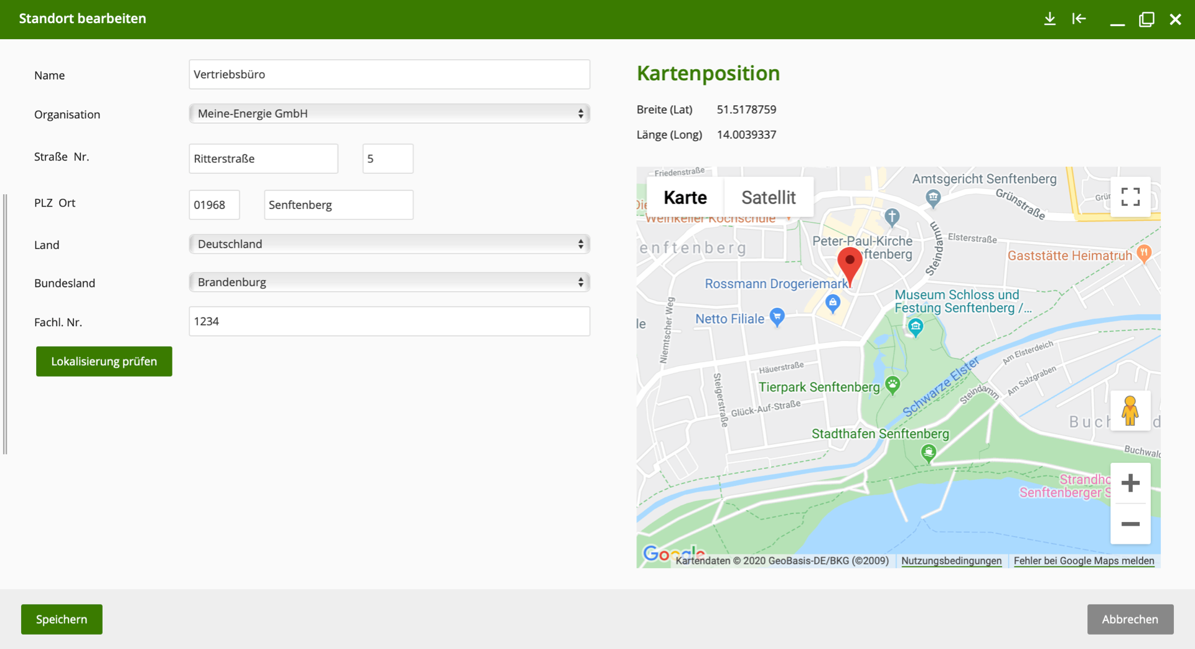Zoom in on the map
The image size is (1195, 649).
click(1130, 483)
